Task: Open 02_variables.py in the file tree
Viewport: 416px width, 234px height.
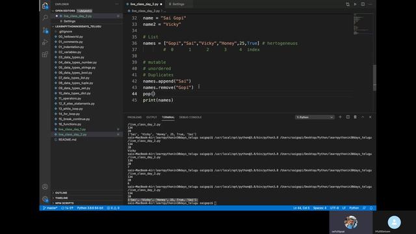Action: 70,52
